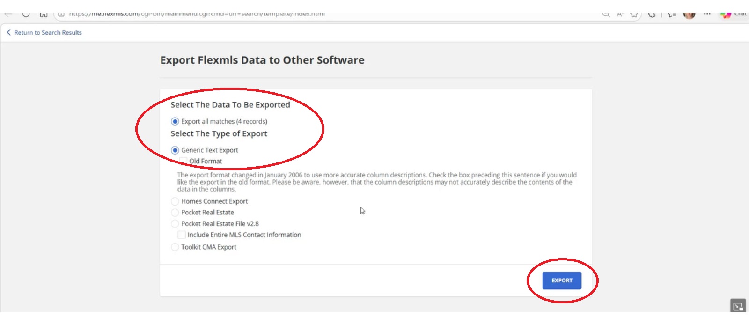Click the zoom magnifier icon in address bar

(x=606, y=14)
